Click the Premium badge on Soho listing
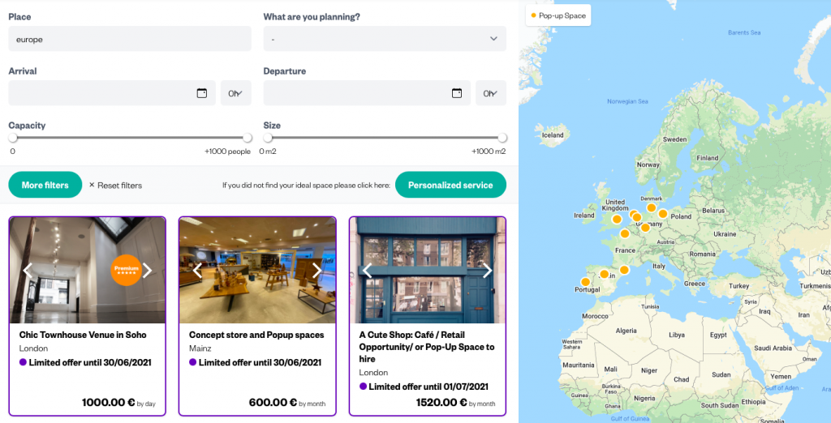This screenshot has width=831, height=423. (127, 269)
